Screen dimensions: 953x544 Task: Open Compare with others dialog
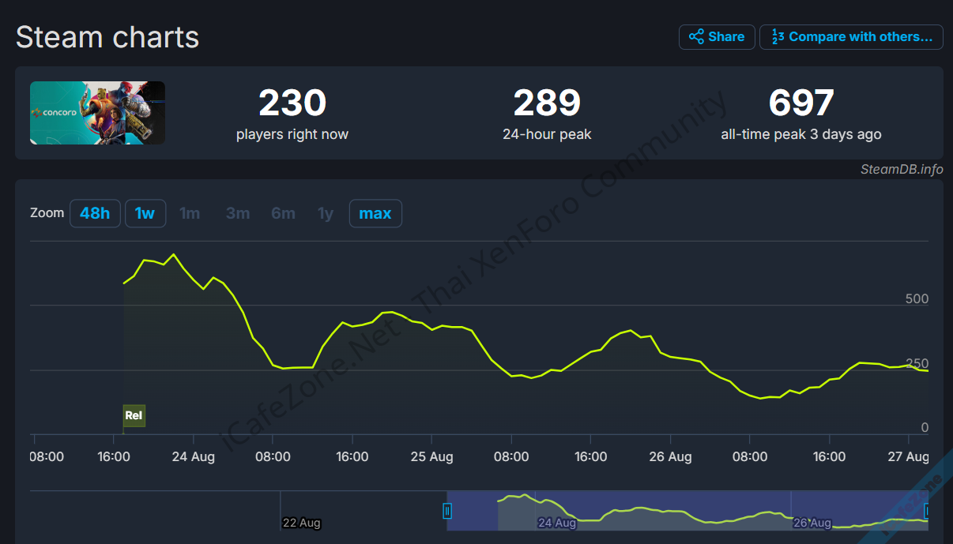851,37
